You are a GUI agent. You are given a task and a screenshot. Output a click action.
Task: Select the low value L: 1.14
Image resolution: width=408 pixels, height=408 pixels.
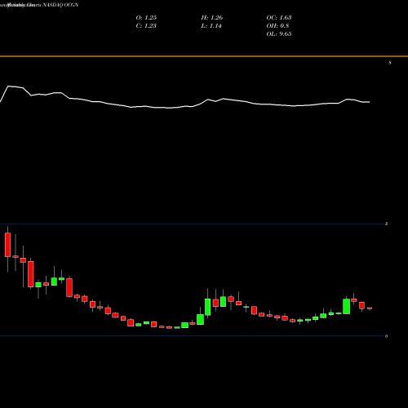[x=211, y=26]
